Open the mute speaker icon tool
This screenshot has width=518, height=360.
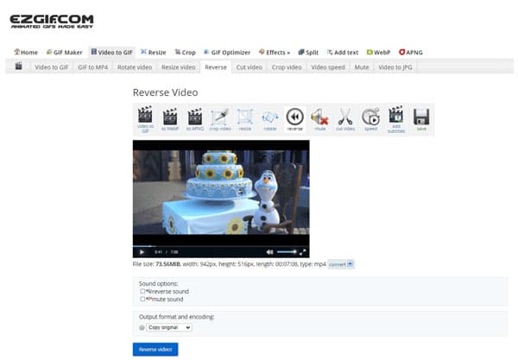pyautogui.click(x=319, y=119)
